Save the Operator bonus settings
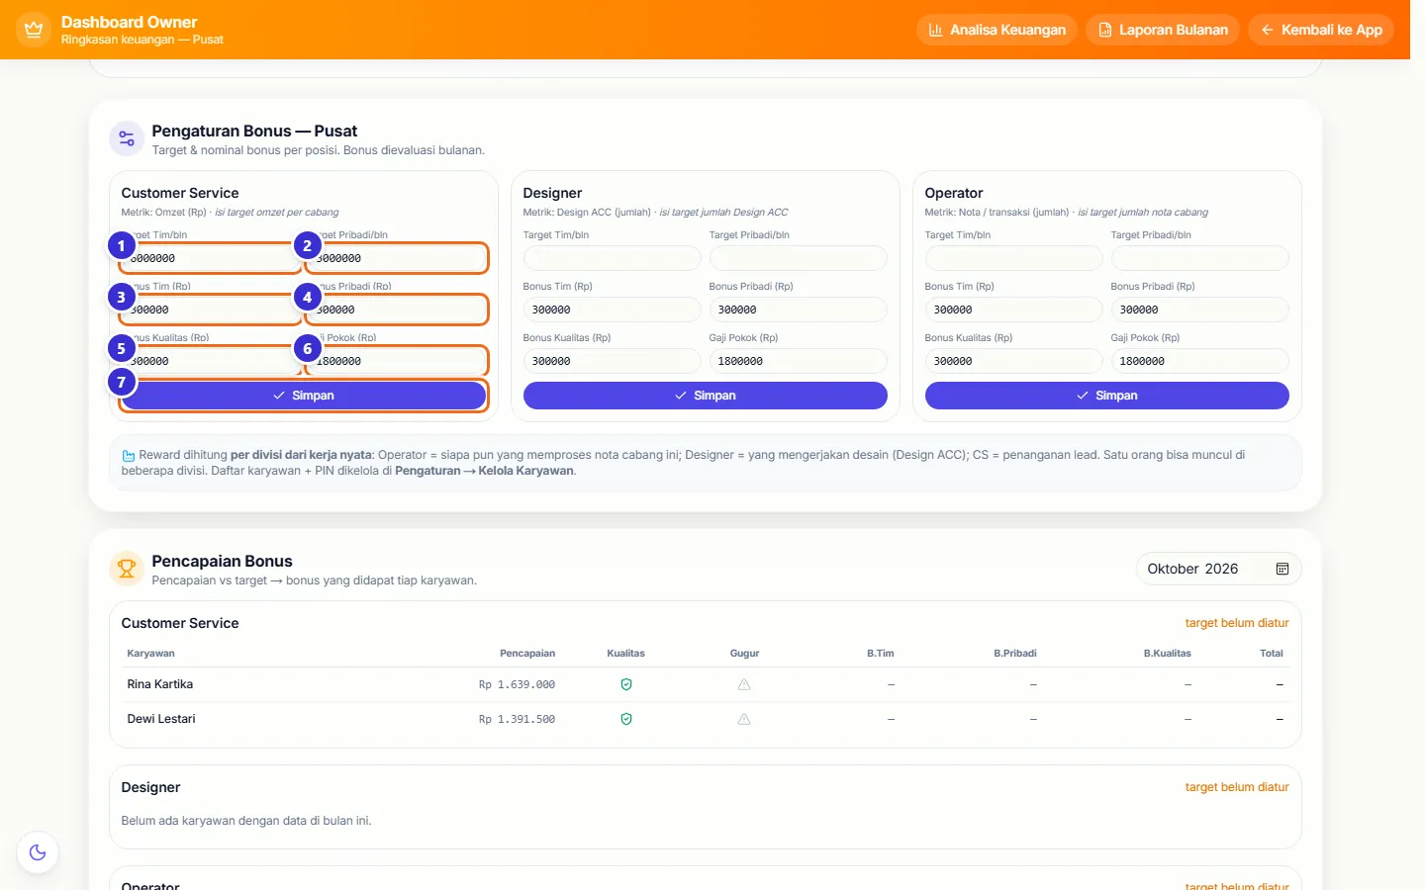The height and width of the screenshot is (890, 1425). pyautogui.click(x=1106, y=396)
